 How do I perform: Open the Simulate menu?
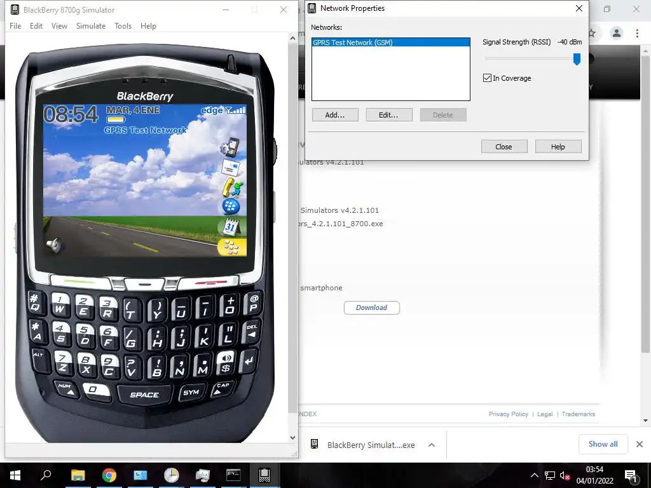point(91,25)
